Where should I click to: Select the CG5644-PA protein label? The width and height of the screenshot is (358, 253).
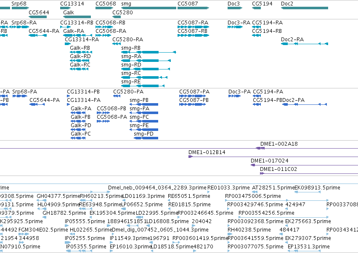pos(45,100)
